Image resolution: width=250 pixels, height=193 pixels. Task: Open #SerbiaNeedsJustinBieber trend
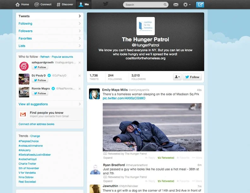click(x=35, y=155)
